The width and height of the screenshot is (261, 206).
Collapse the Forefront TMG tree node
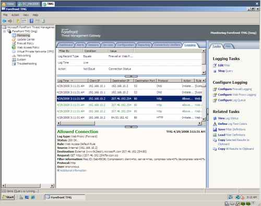pos(5,31)
